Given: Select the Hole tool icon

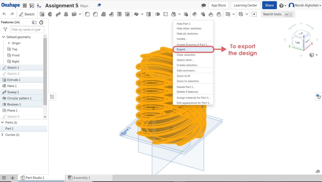Looking at the screenshot, I should [x=127, y=14].
